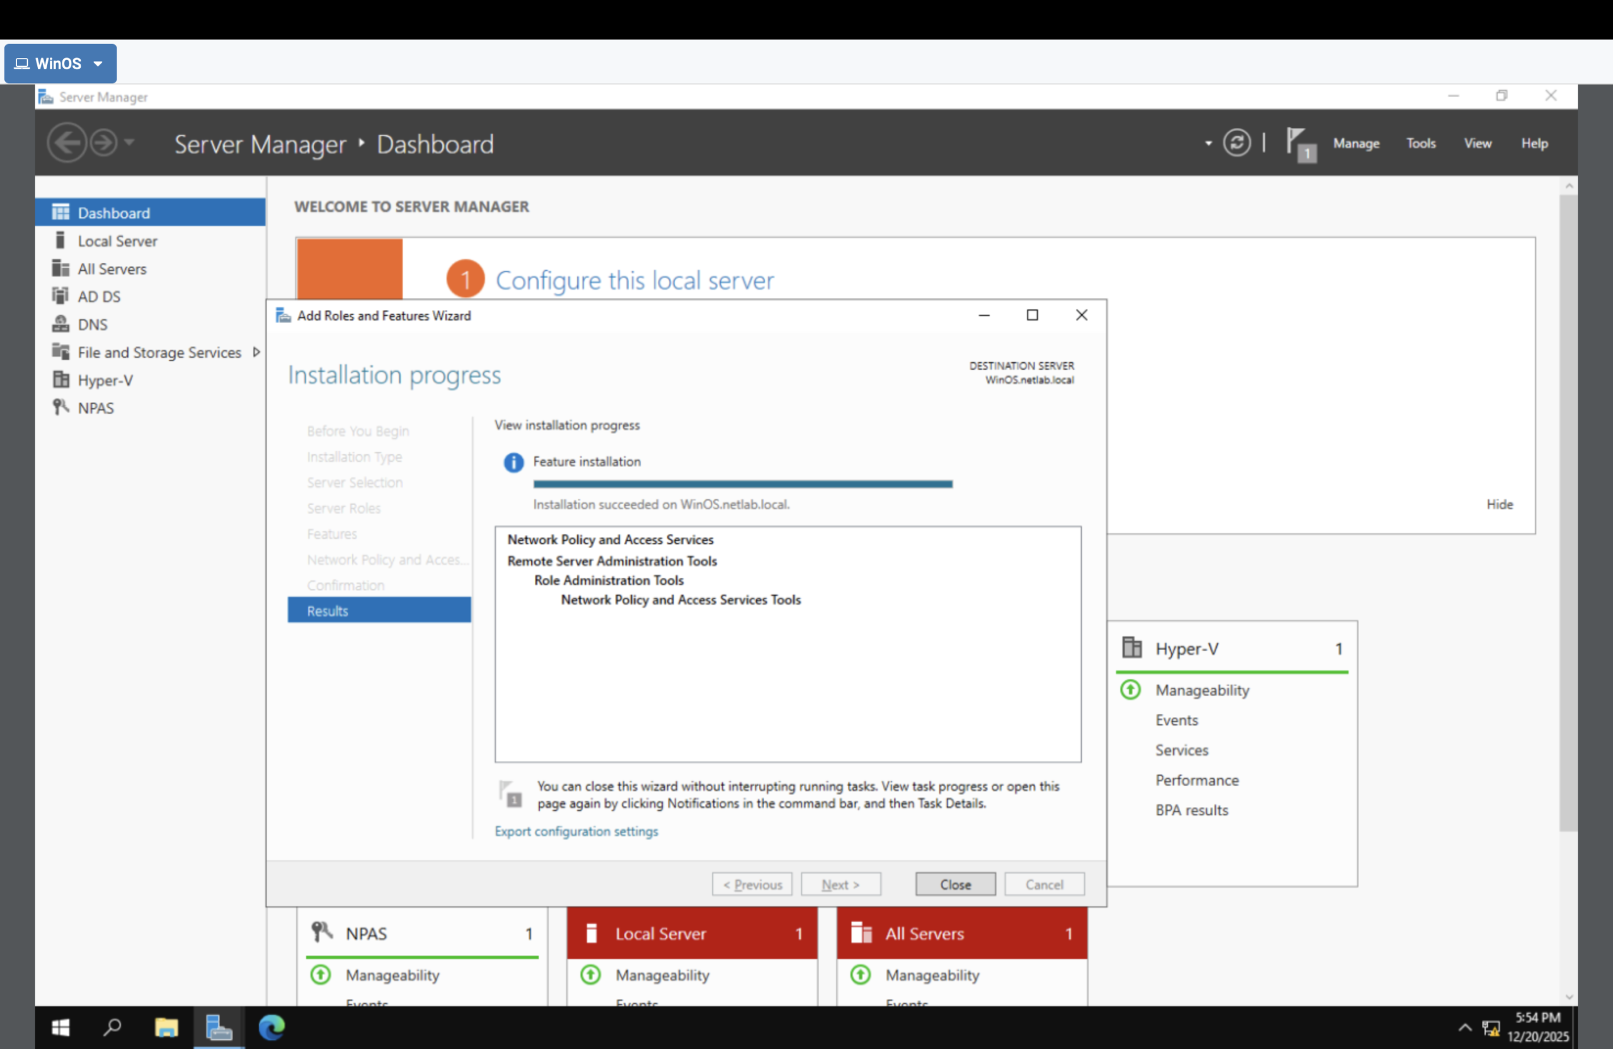This screenshot has height=1049, width=1613.
Task: Open the navigation history dropdown arrow
Action: (x=129, y=143)
